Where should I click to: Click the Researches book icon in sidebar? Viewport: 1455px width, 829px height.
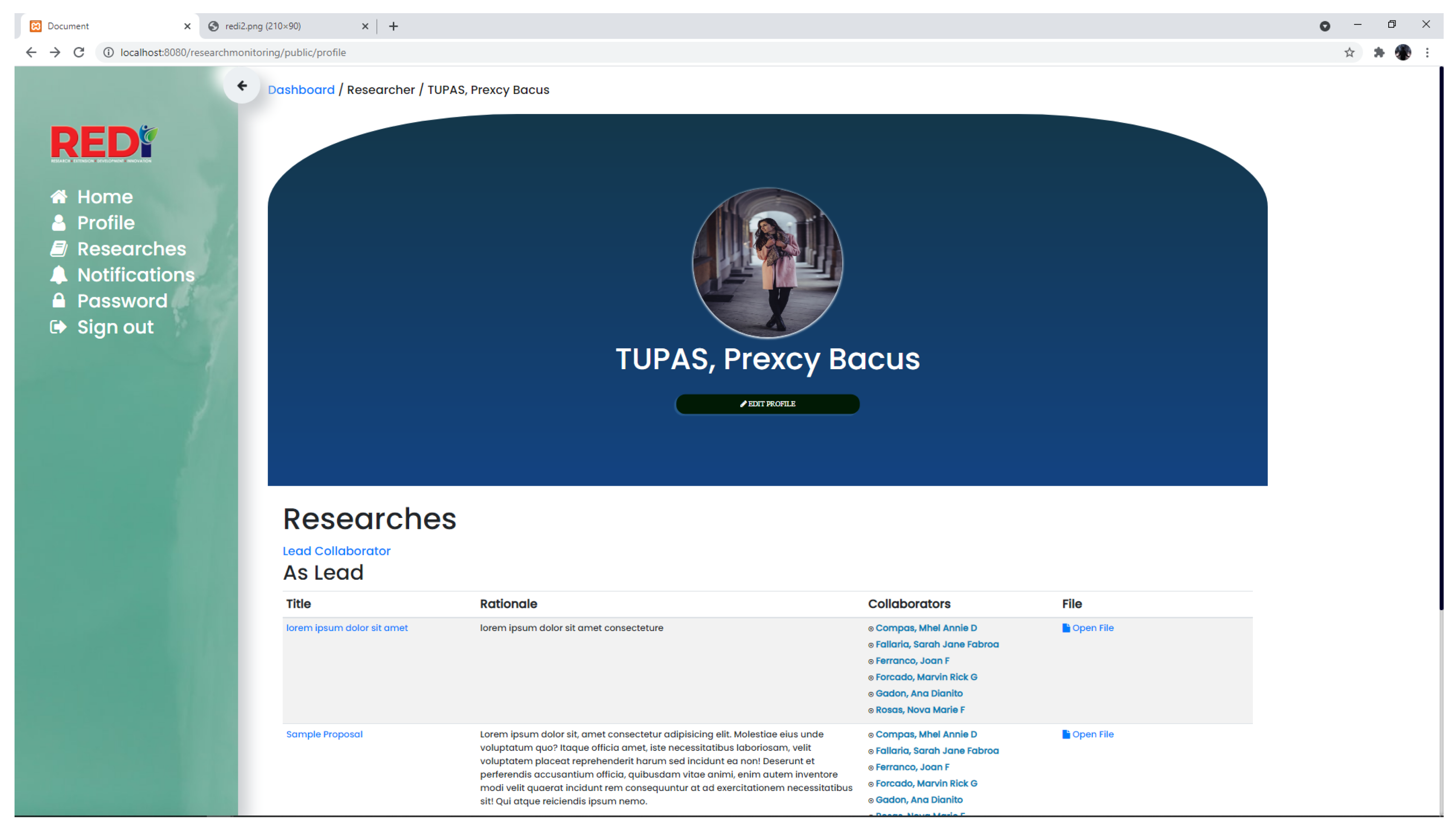pyautogui.click(x=59, y=249)
